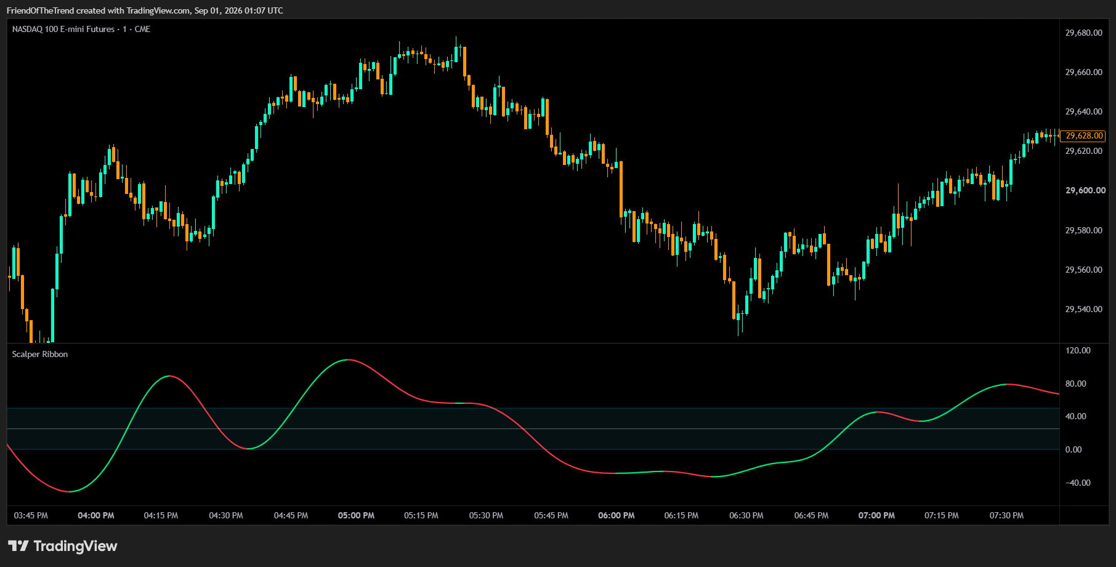Viewport: 1116px width, 567px height.
Task: Click the 06:15 PM time label
Action: [681, 515]
